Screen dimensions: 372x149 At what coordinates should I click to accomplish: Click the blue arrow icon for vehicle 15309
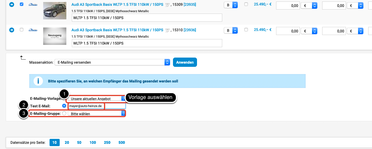(12, 5)
